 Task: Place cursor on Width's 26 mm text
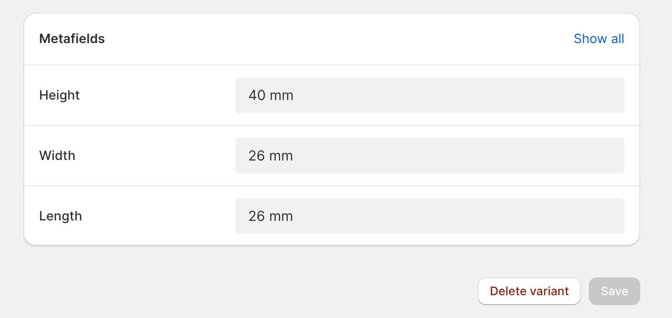pos(271,156)
